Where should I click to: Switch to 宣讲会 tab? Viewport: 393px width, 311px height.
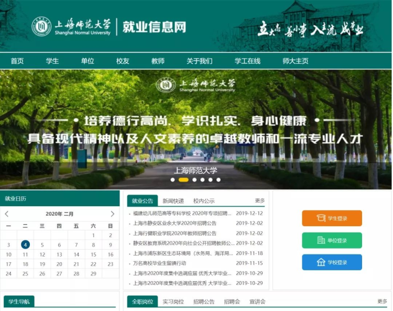click(x=257, y=302)
